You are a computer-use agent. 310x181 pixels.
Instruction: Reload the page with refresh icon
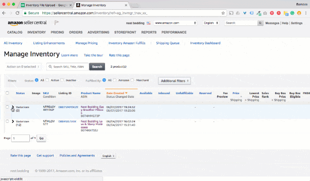click(x=17, y=13)
